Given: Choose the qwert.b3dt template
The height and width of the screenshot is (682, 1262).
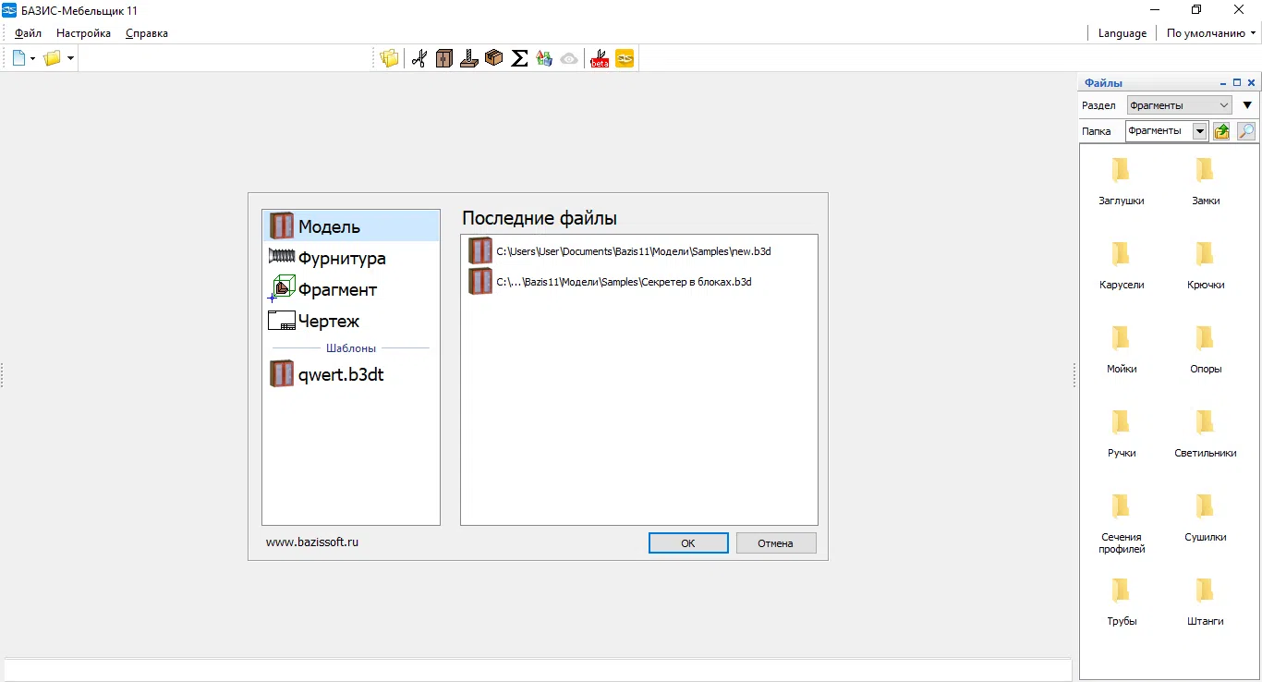Looking at the screenshot, I should [x=351, y=374].
